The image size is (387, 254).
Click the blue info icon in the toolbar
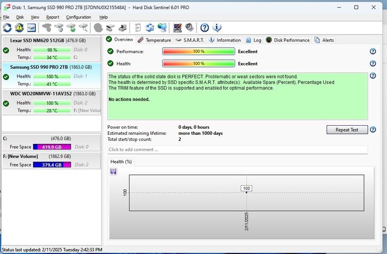tap(217, 28)
